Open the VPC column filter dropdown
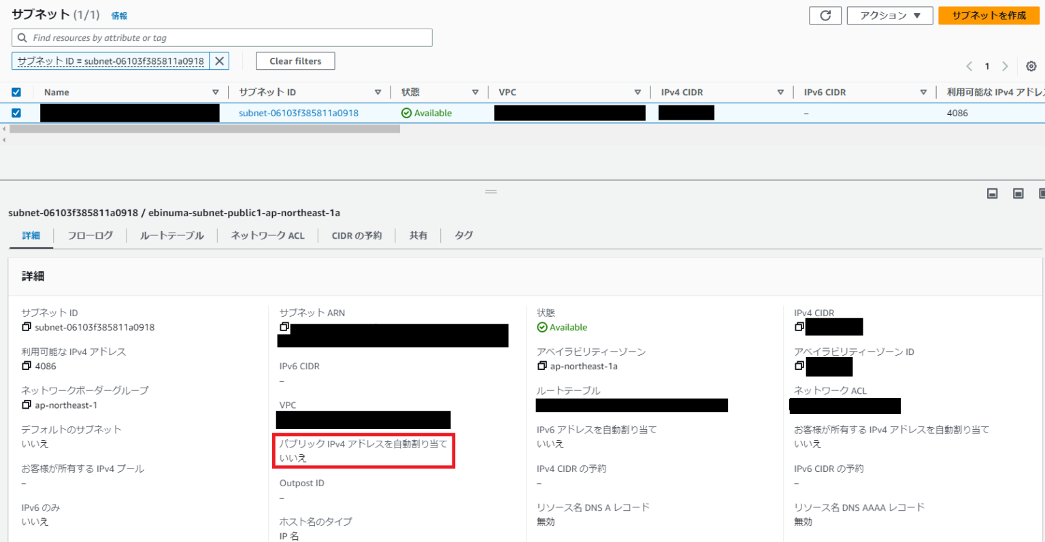This screenshot has height=542, width=1045. pyautogui.click(x=637, y=92)
